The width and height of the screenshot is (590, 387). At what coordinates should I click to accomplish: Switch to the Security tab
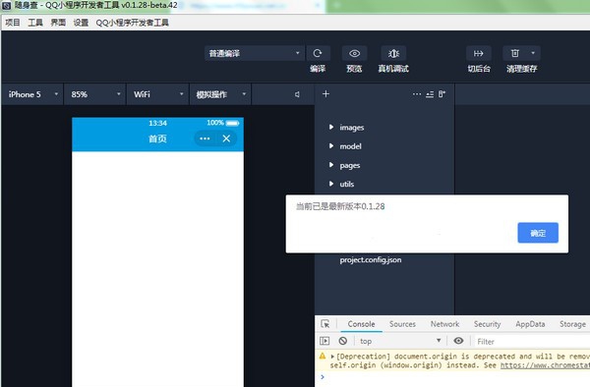(x=488, y=324)
